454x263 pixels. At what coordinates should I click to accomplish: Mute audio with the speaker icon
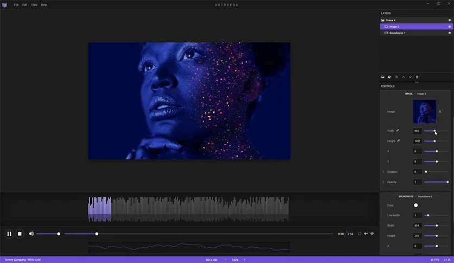(x=31, y=234)
